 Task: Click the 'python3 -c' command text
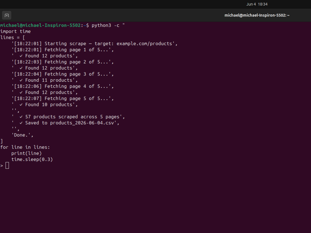pos(108,25)
